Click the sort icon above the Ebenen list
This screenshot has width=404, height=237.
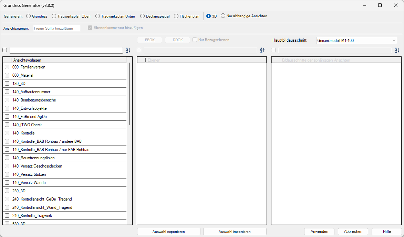coord(262,50)
